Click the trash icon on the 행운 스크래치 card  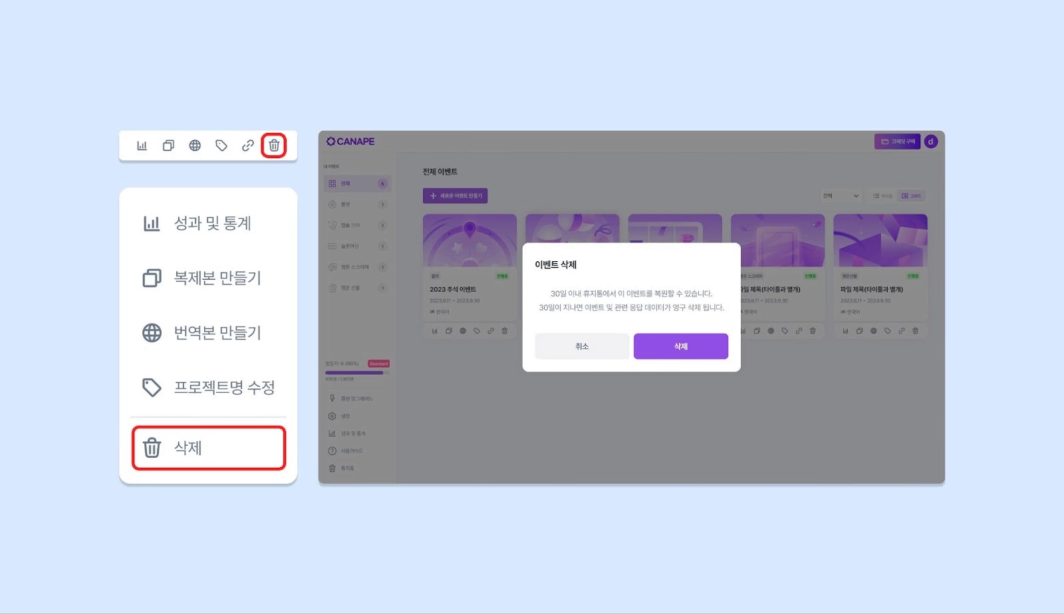coord(813,331)
